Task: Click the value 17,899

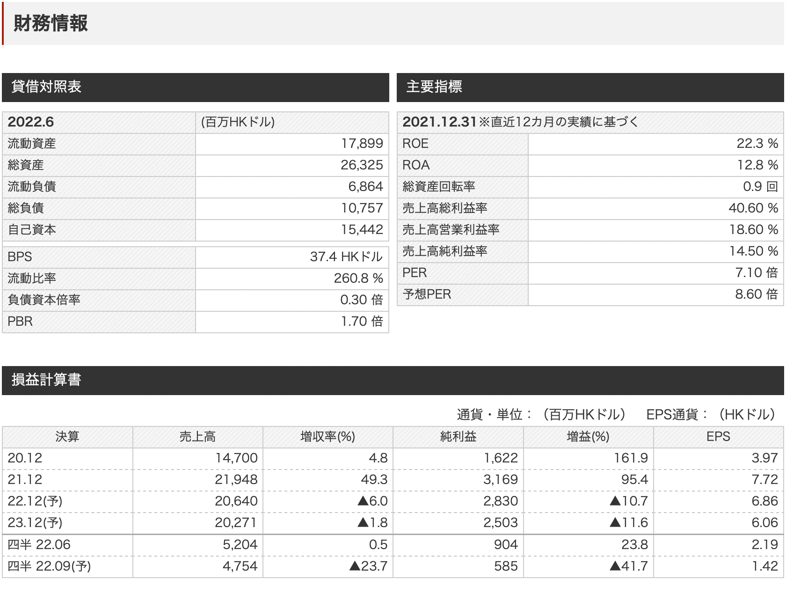Action: pos(362,144)
